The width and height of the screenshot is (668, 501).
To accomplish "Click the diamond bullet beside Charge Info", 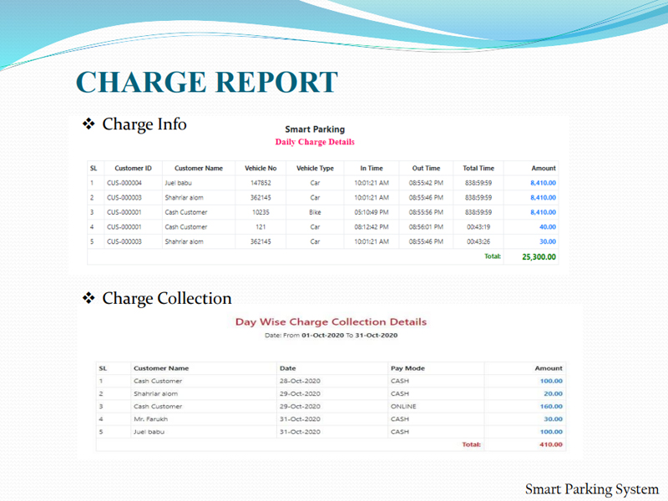I will (90, 124).
